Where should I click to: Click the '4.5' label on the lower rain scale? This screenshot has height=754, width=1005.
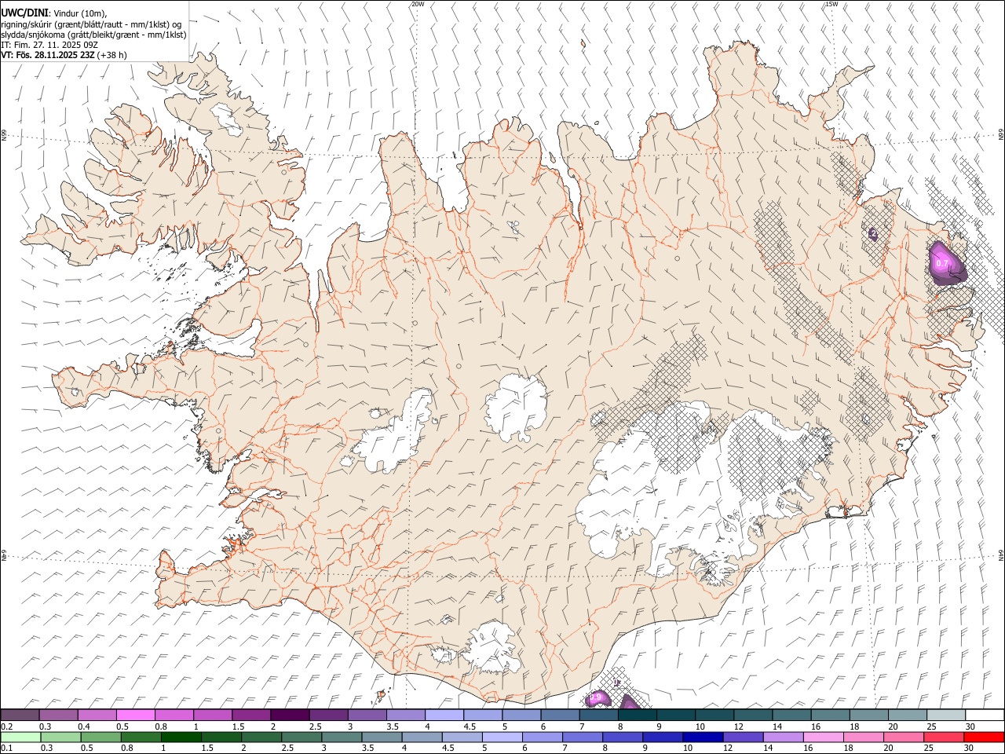point(447,748)
